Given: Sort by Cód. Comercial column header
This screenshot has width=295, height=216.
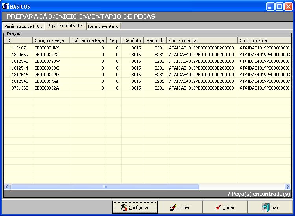Looking at the screenshot, I should pyautogui.click(x=202, y=40).
